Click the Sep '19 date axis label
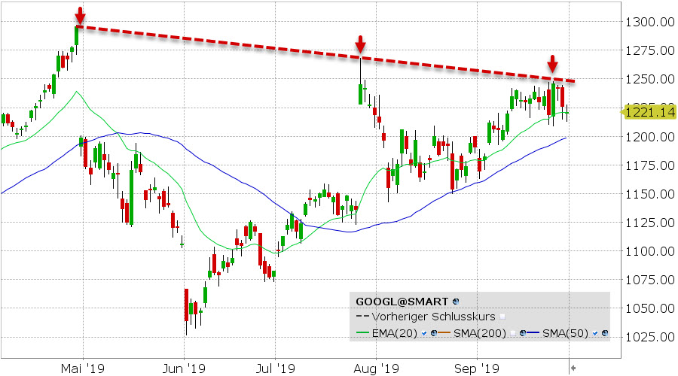The height and width of the screenshot is (376, 678). (477, 368)
